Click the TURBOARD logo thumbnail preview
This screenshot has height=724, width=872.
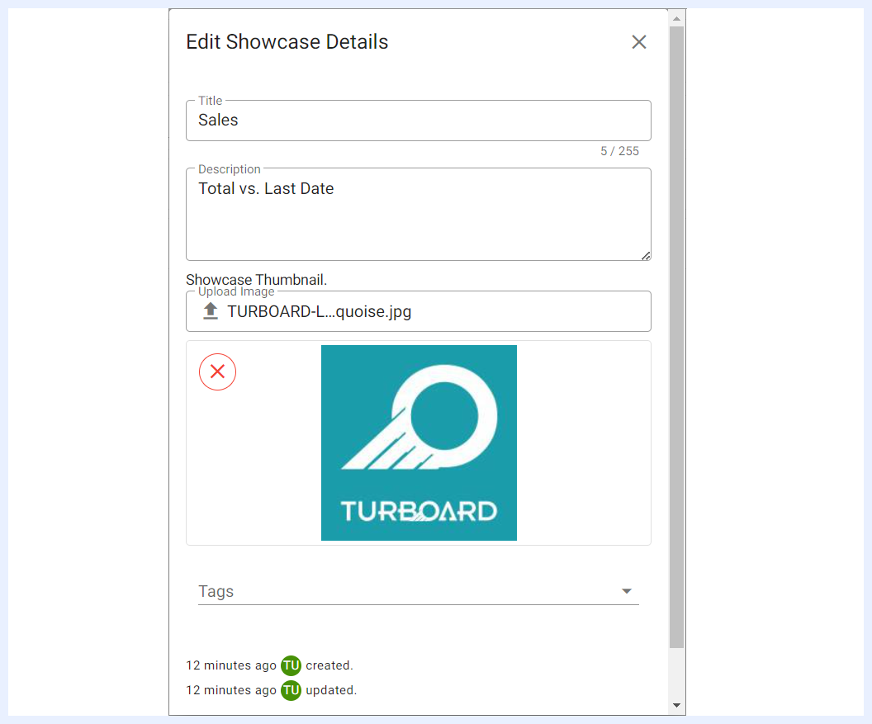pos(419,442)
